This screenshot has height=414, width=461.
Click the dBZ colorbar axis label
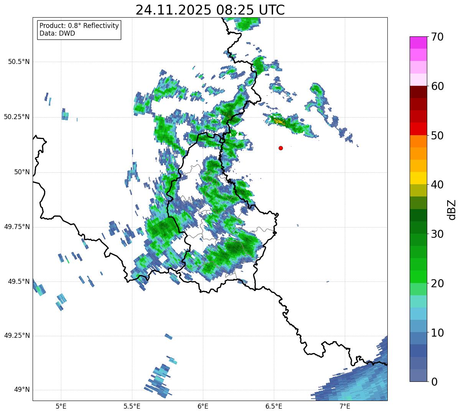point(451,209)
